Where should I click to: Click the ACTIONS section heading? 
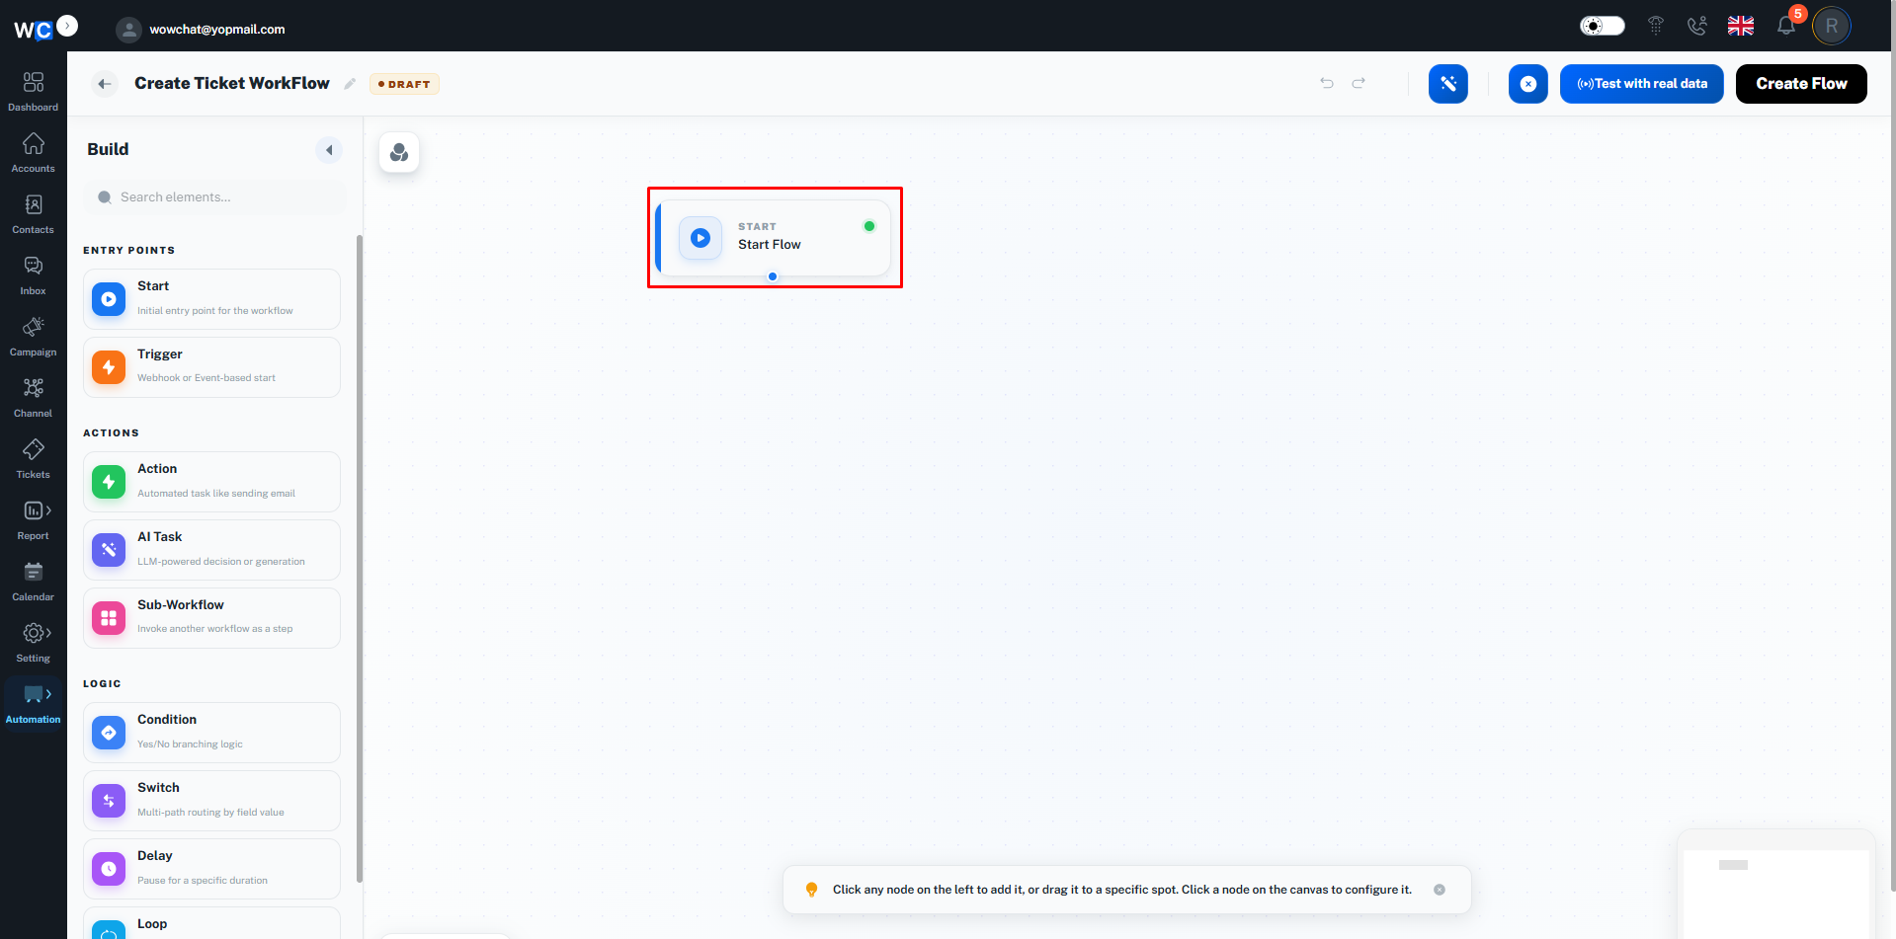pos(112,433)
